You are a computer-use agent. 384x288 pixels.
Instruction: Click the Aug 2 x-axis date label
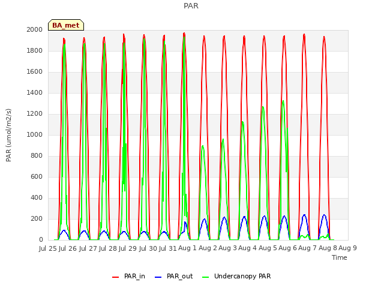(208, 248)
